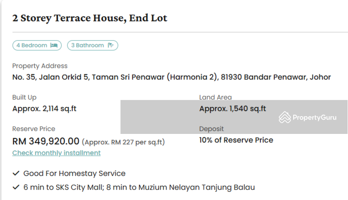This screenshot has width=348, height=200.
Task: Click the shower icon in Bathroom badge
Action: pos(110,46)
